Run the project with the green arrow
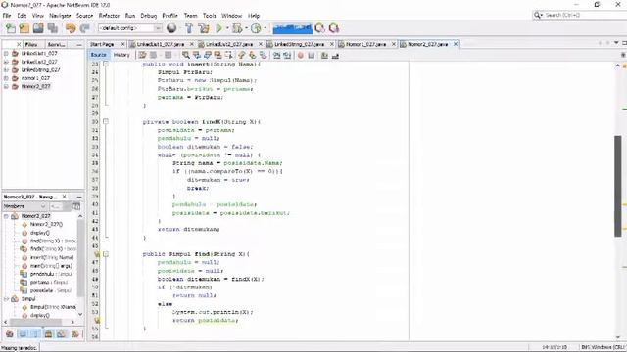The image size is (627, 352). pyautogui.click(x=218, y=28)
